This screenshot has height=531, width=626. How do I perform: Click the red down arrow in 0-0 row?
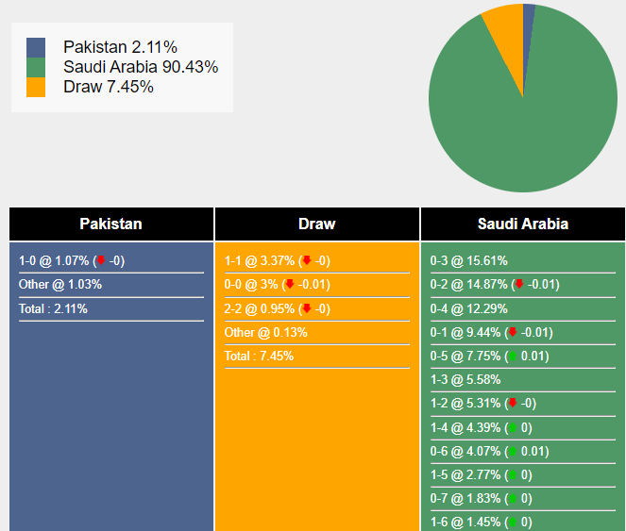[x=290, y=284]
